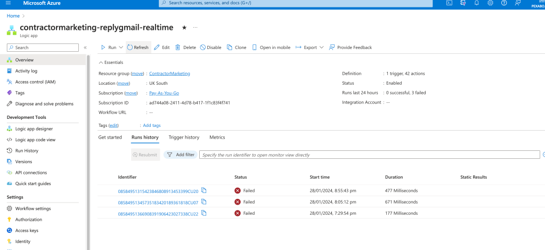The width and height of the screenshot is (545, 250).
Task: Open the notifications bell
Action: pyautogui.click(x=476, y=3)
